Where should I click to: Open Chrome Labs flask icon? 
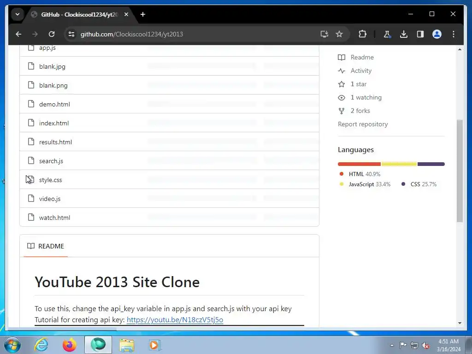pyautogui.click(x=387, y=34)
